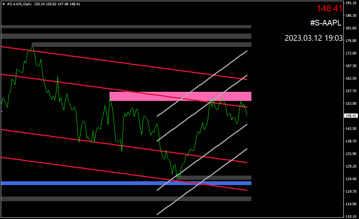359x219 pixels.
Task: Click the green price line at its highest peak
Action: tap(32, 47)
